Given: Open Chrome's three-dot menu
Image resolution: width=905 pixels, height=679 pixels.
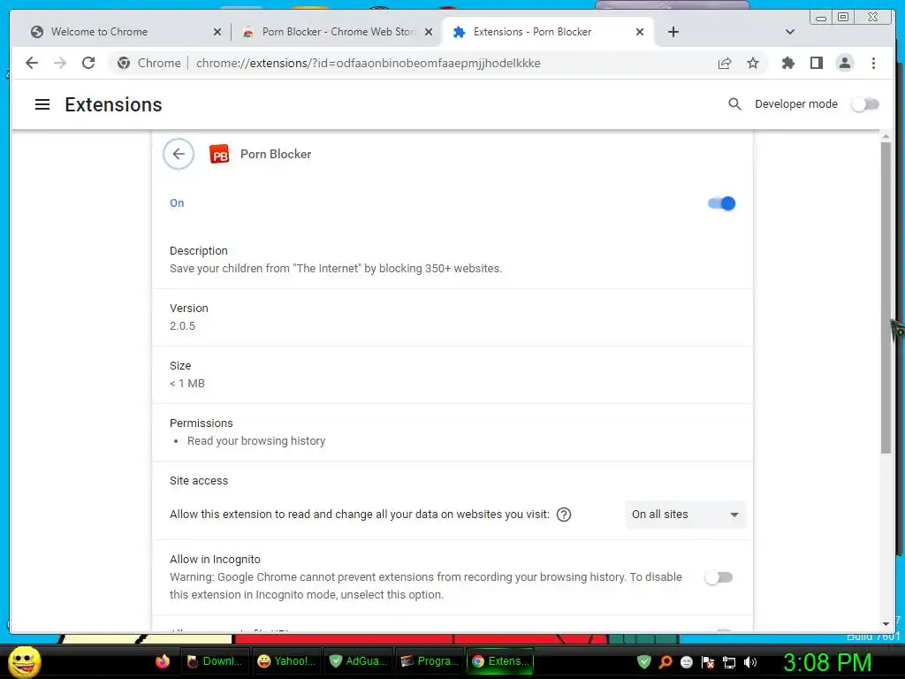Looking at the screenshot, I should 873,63.
